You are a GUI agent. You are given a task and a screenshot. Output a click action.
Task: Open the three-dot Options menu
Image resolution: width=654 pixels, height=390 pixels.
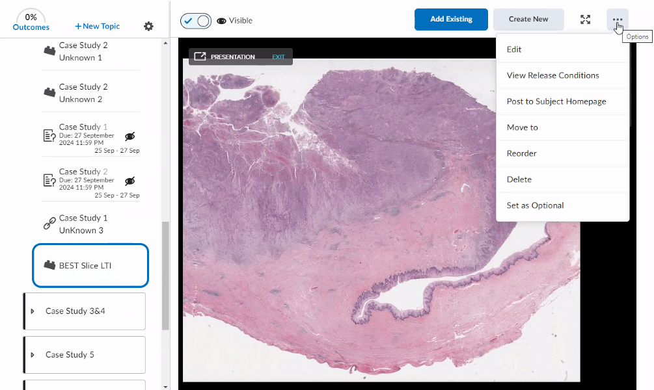click(618, 19)
